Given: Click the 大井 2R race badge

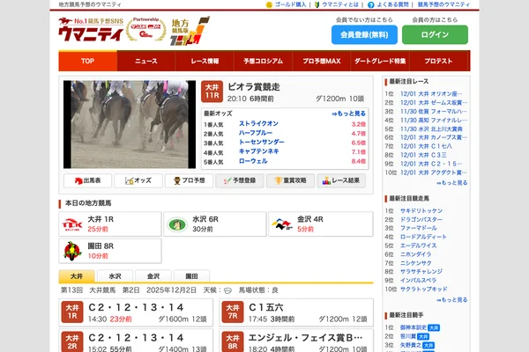Looking at the screenshot, I should 72,341.
